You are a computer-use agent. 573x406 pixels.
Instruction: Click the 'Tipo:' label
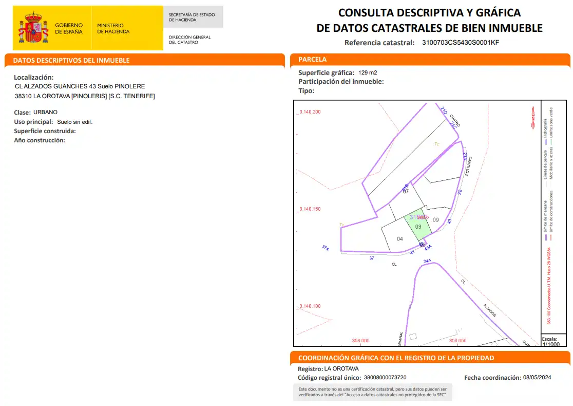306,91
